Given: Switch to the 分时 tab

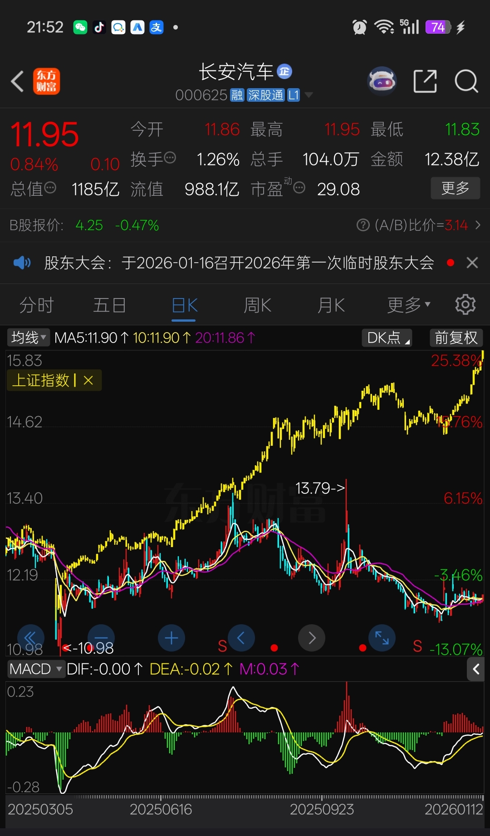Looking at the screenshot, I should coord(37,305).
